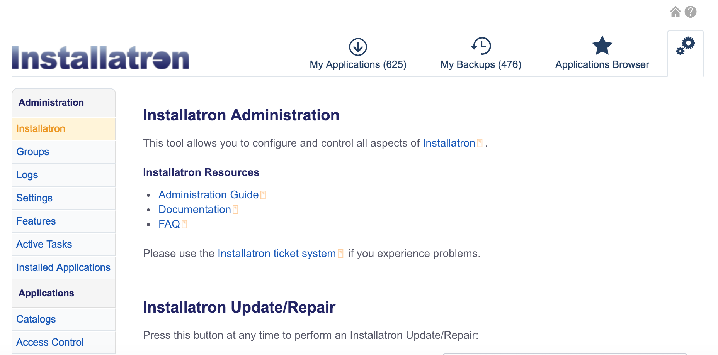Click external-link icon beside FAQ
The width and height of the screenshot is (718, 355).
point(184,224)
